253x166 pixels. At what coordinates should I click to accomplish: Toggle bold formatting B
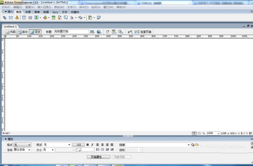click(88, 145)
